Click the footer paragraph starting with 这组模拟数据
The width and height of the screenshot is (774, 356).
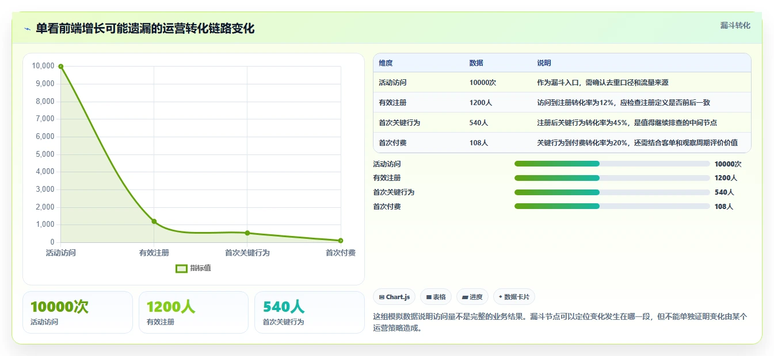[x=560, y=322]
